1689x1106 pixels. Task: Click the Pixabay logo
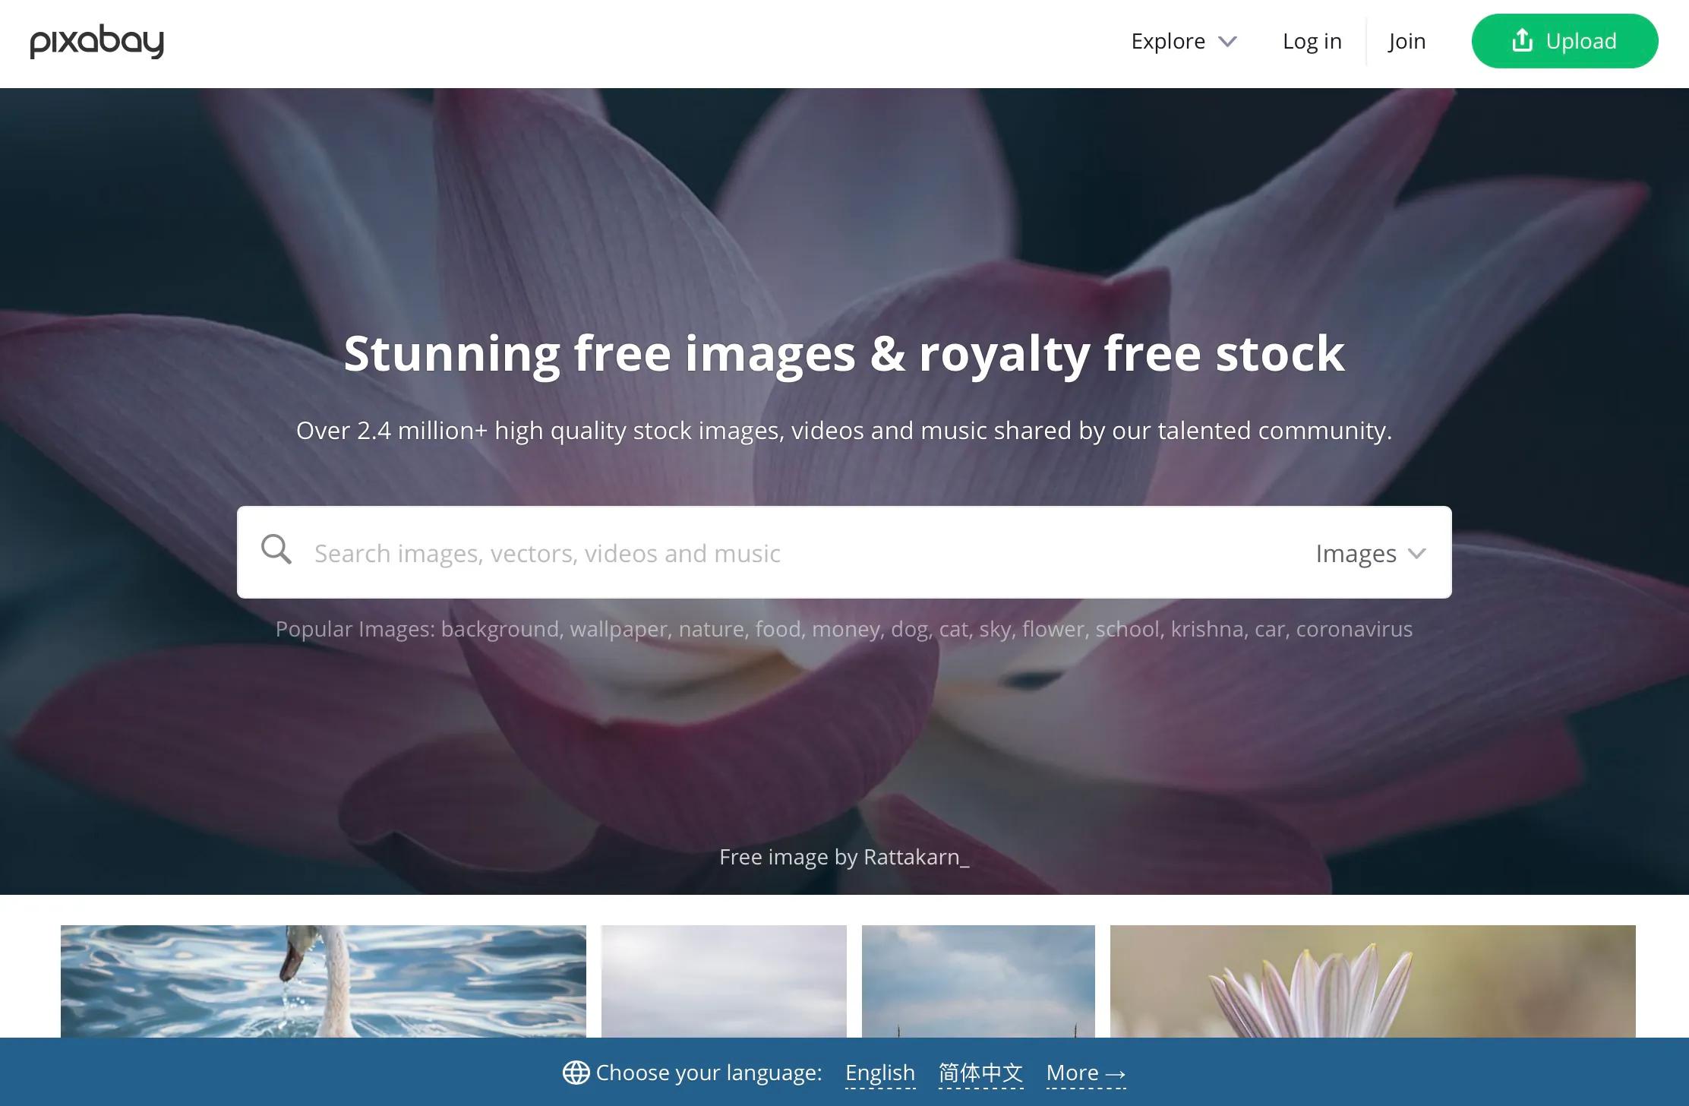tap(97, 42)
